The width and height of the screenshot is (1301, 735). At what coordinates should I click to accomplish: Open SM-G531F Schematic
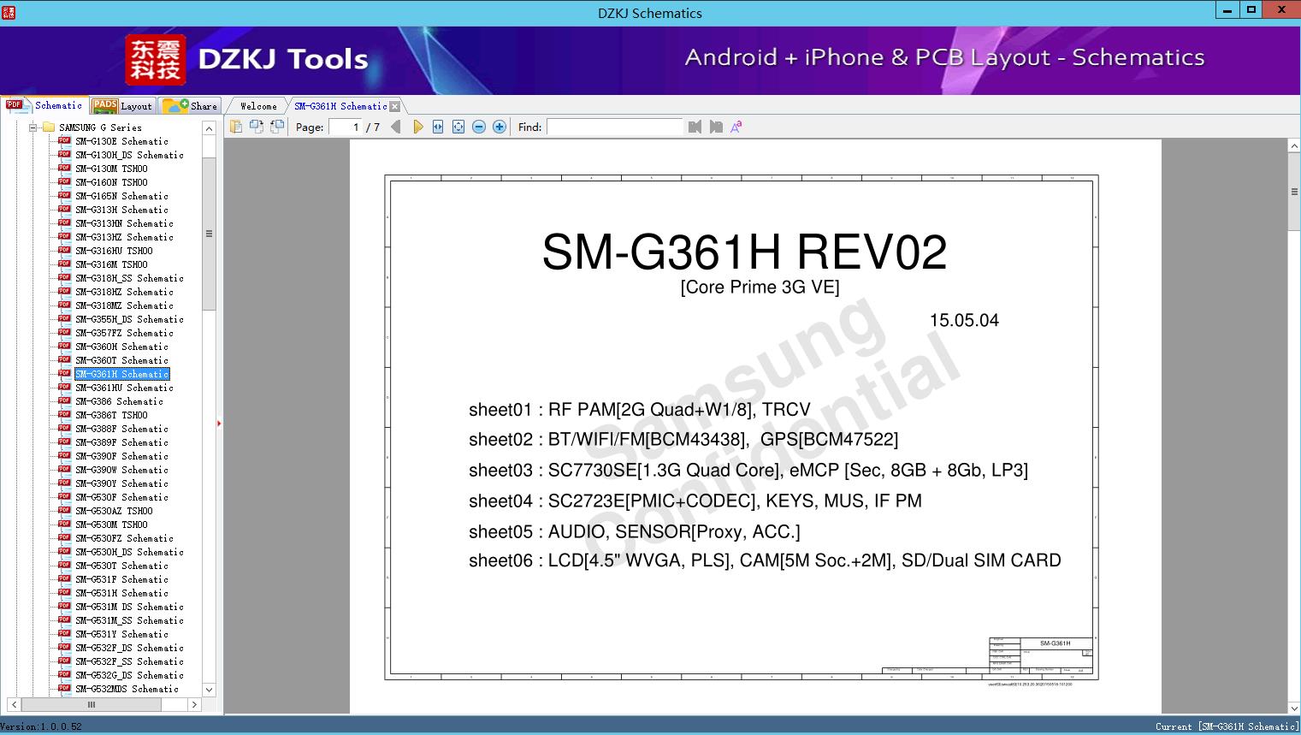click(121, 579)
